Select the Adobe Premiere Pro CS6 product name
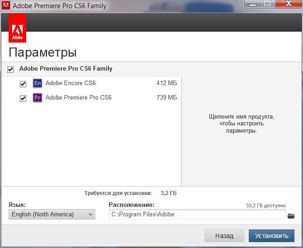Viewport: 303px width, 248px height. point(79,97)
